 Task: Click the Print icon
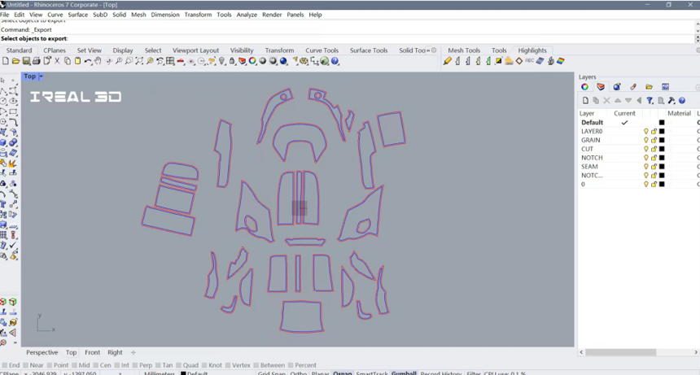click(36, 61)
